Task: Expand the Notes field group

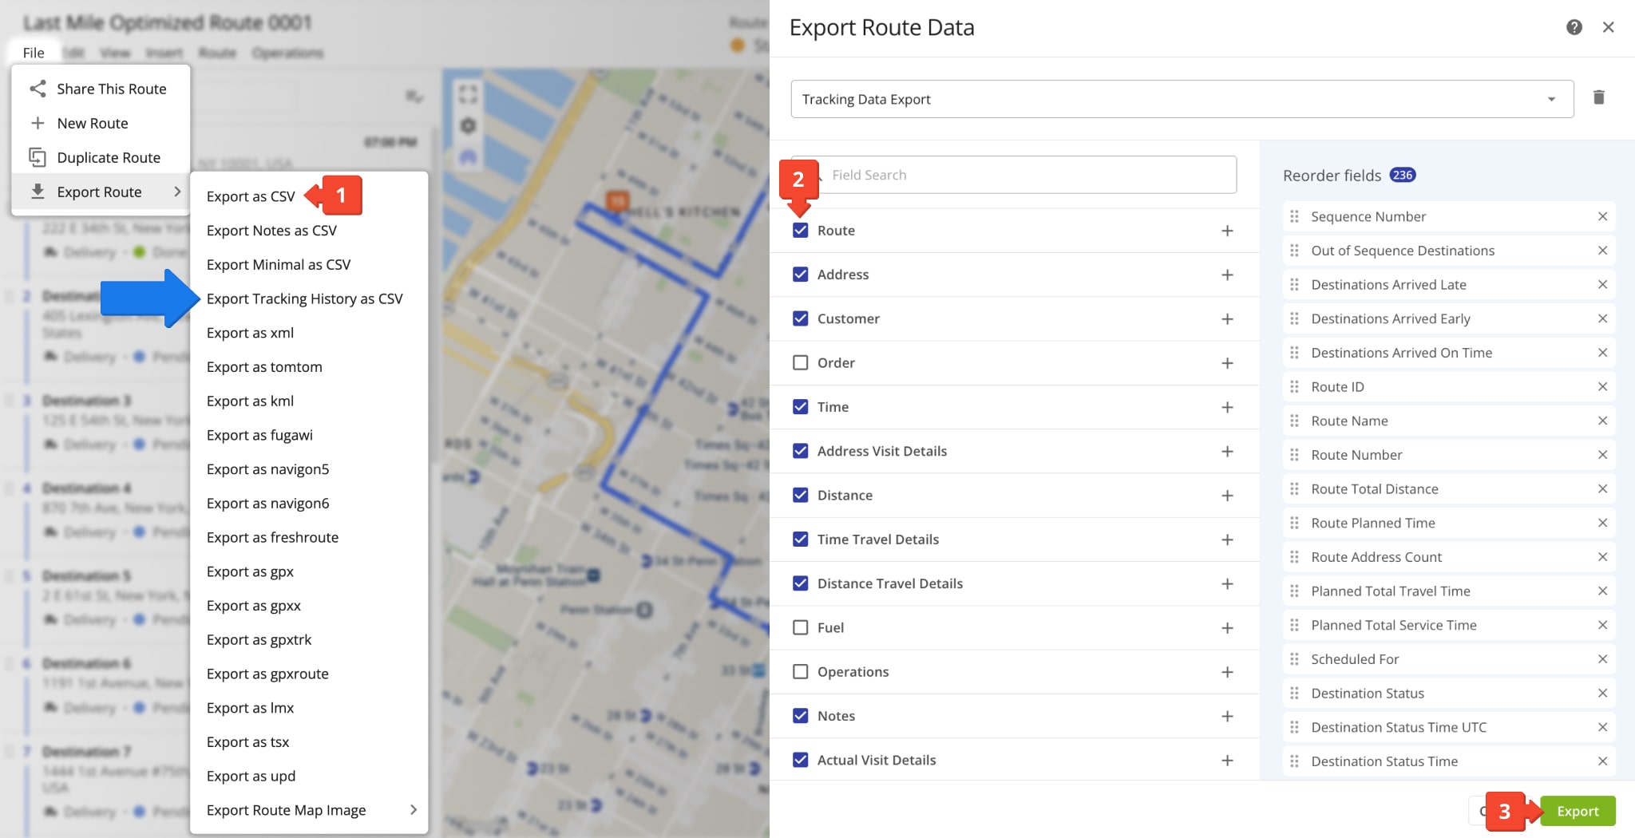Action: coord(1227,717)
